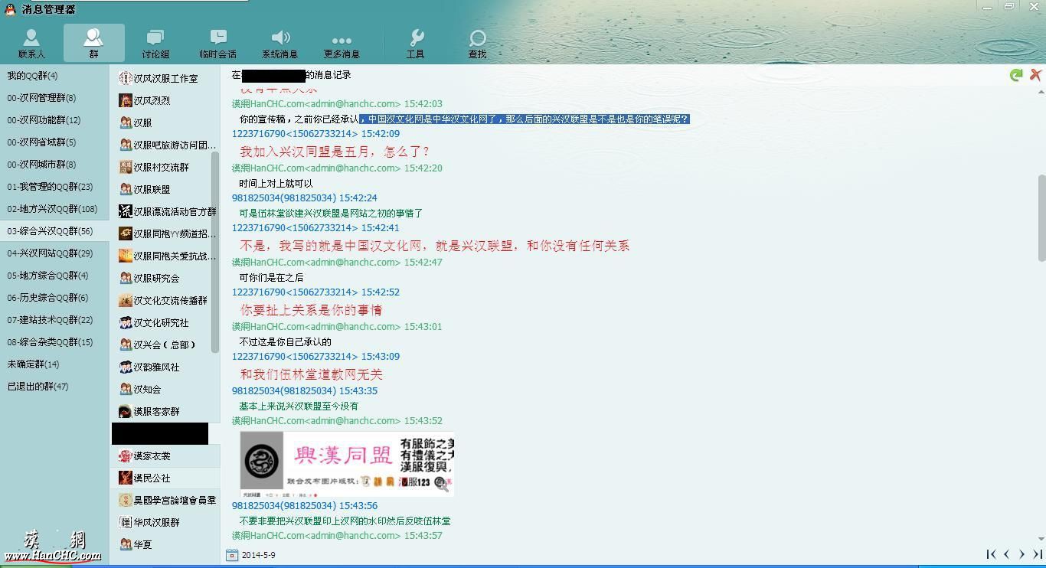Open the calendar date picker icon
This screenshot has width=1046, height=568.
(x=232, y=555)
